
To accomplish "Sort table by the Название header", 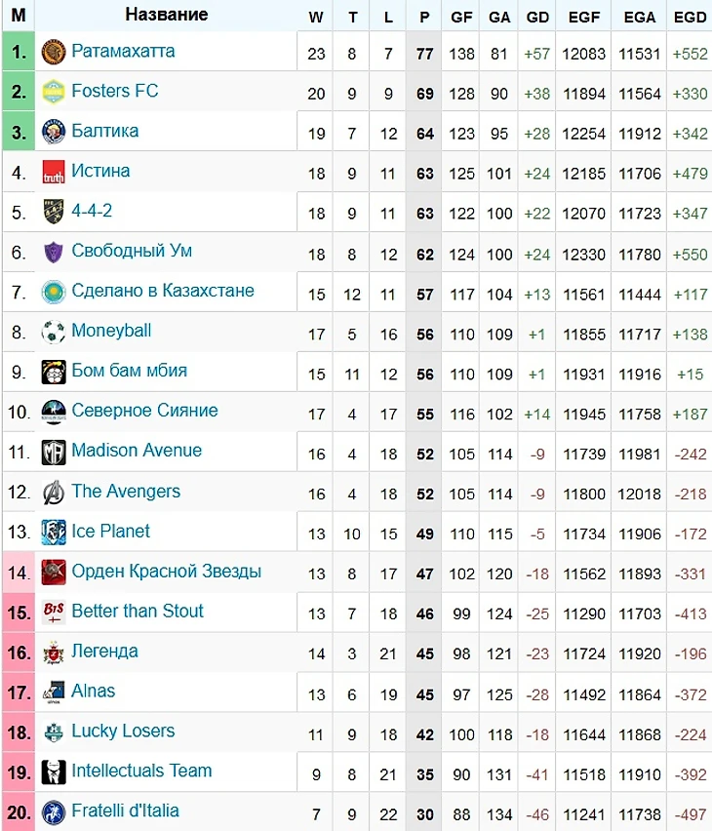I will click(167, 15).
